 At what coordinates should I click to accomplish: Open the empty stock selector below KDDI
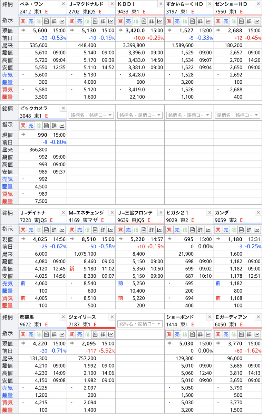click(x=140, y=115)
